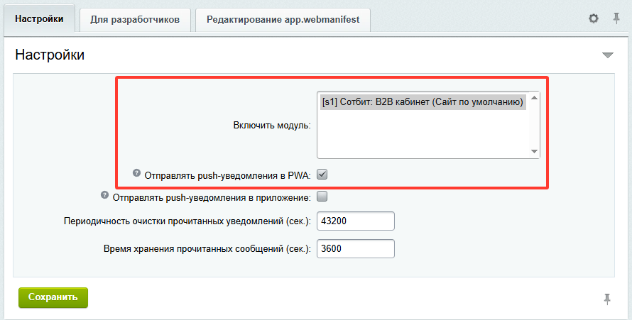Image resolution: width=632 pixels, height=320 pixels.
Task: Open help icon for push-уведомления в PWA
Action: [136, 173]
